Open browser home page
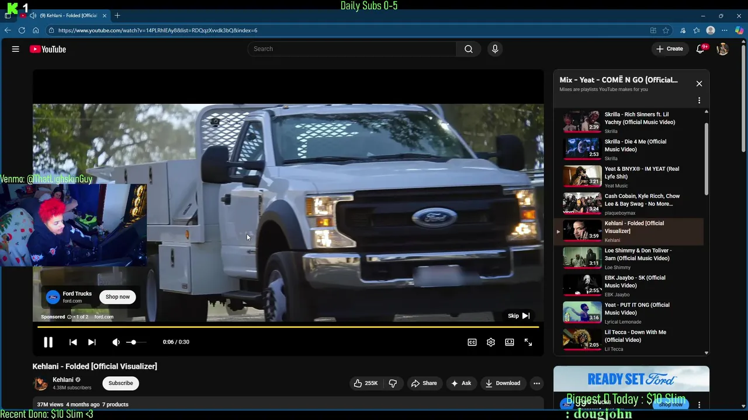The height and width of the screenshot is (420, 748). click(x=36, y=30)
